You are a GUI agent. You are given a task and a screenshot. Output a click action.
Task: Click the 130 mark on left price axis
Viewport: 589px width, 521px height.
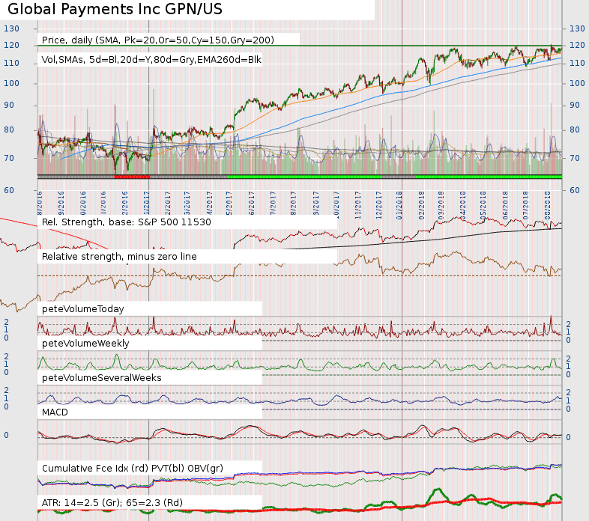(x=10, y=28)
